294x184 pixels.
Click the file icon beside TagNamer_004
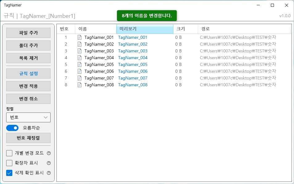(80, 58)
